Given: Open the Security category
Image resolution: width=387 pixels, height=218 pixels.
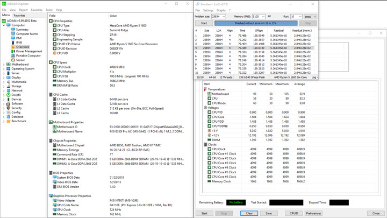Looking at the screenshot, I should [x=17, y=108].
